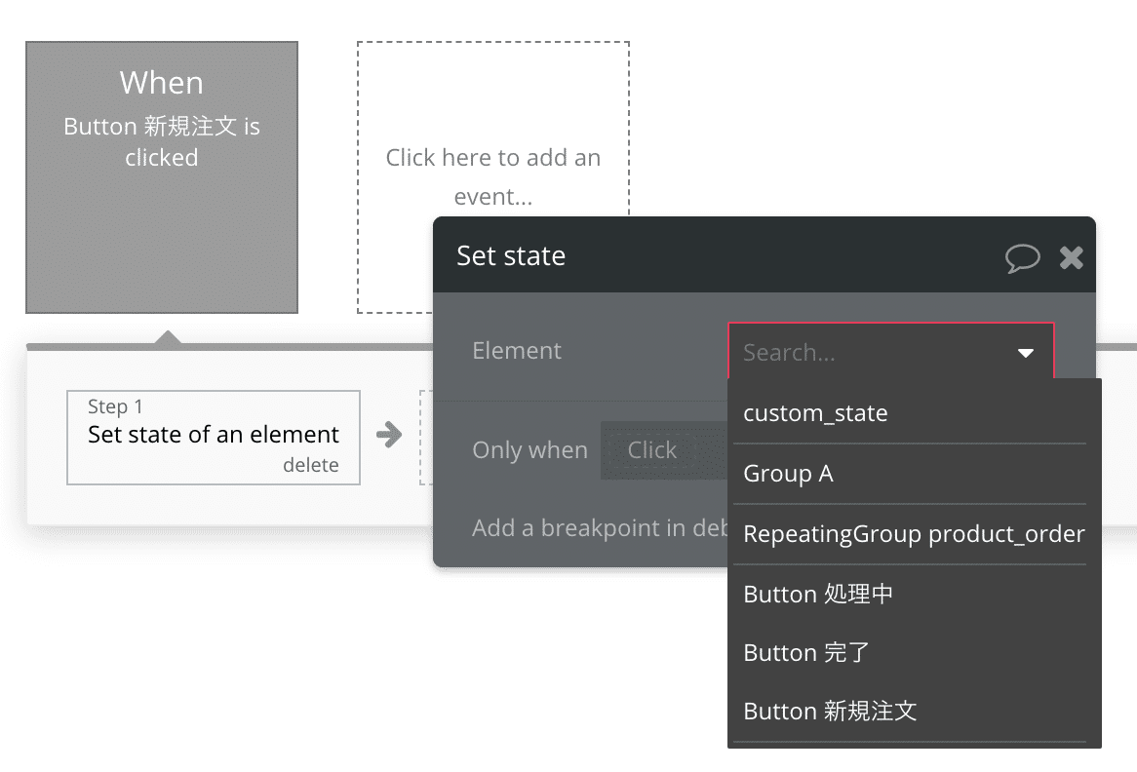Open Step 1 Set state of an element
1137x772 pixels.
213,435
